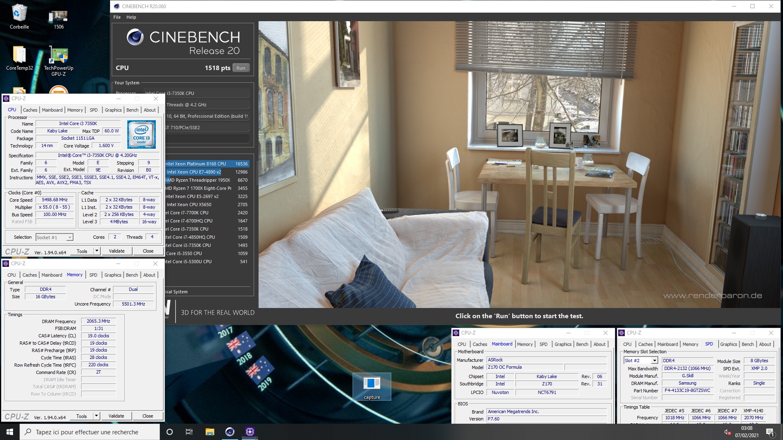Open the Corbeille recycle bin icon
This screenshot has width=783, height=440.
(19, 16)
